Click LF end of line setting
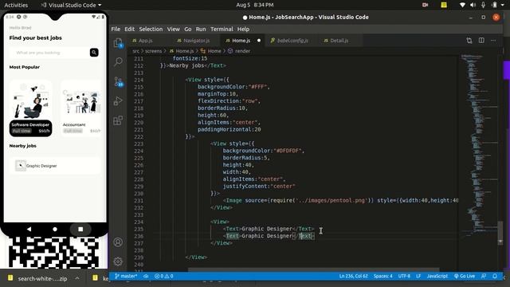The image size is (510, 287). [x=418, y=276]
